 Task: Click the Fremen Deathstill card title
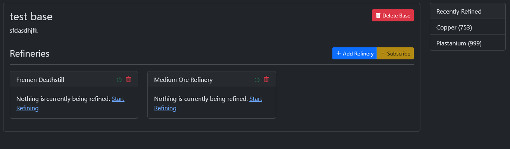click(40, 80)
